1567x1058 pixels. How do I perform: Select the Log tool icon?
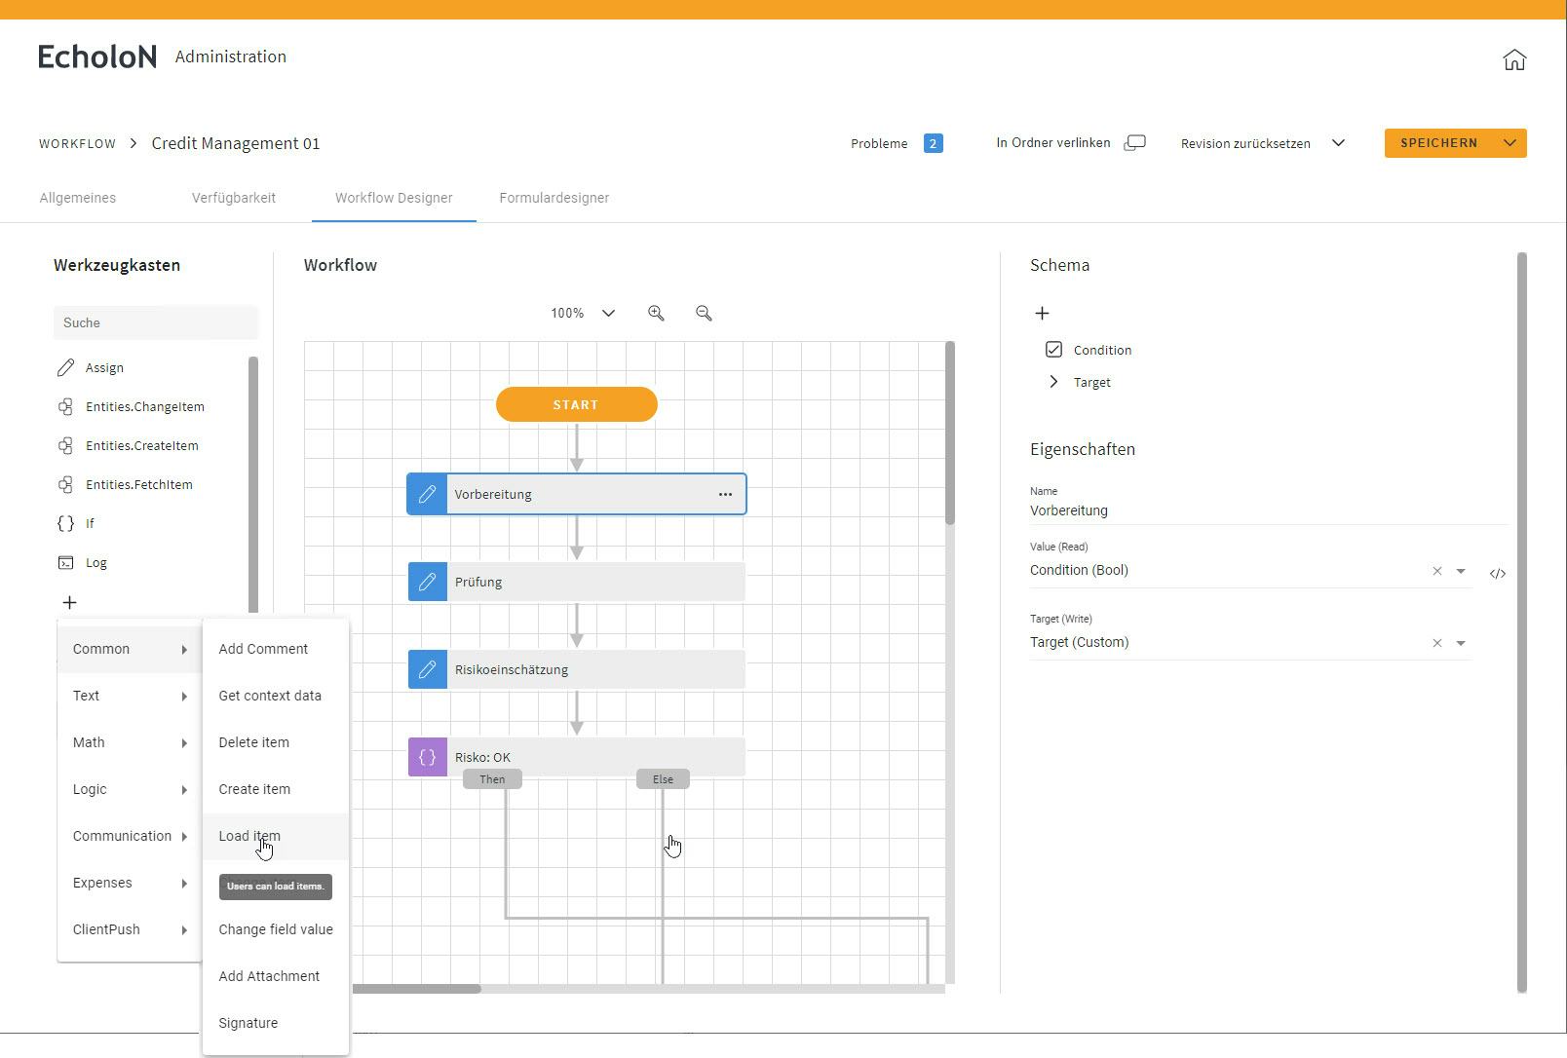65,562
